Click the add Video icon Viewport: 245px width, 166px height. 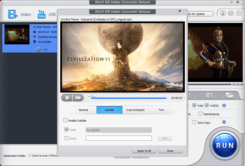pos(13,14)
